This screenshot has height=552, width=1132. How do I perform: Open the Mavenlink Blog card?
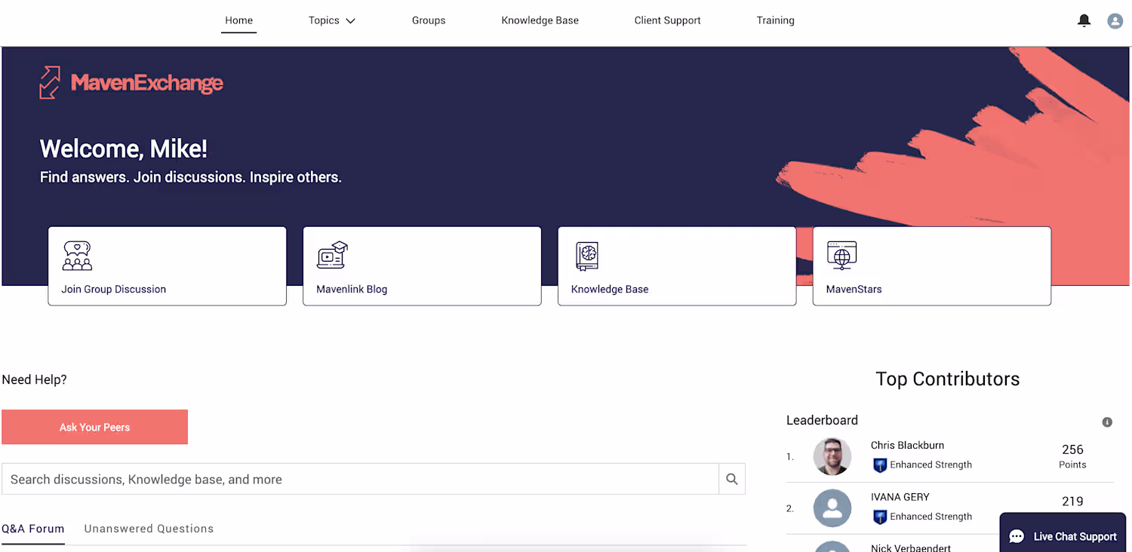pos(422,266)
